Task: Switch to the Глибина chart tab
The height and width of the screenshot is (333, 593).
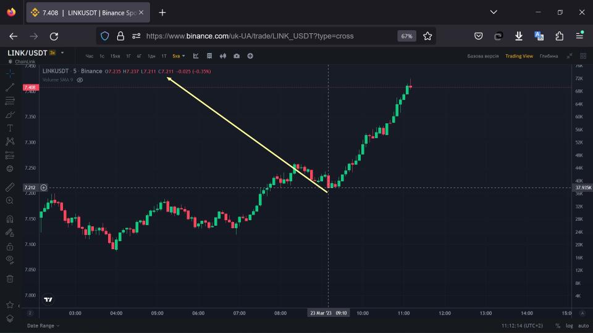Action: point(549,56)
